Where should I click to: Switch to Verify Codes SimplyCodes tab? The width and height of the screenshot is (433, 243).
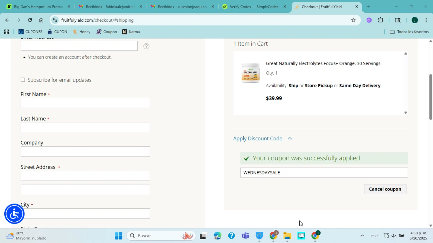click(x=254, y=6)
